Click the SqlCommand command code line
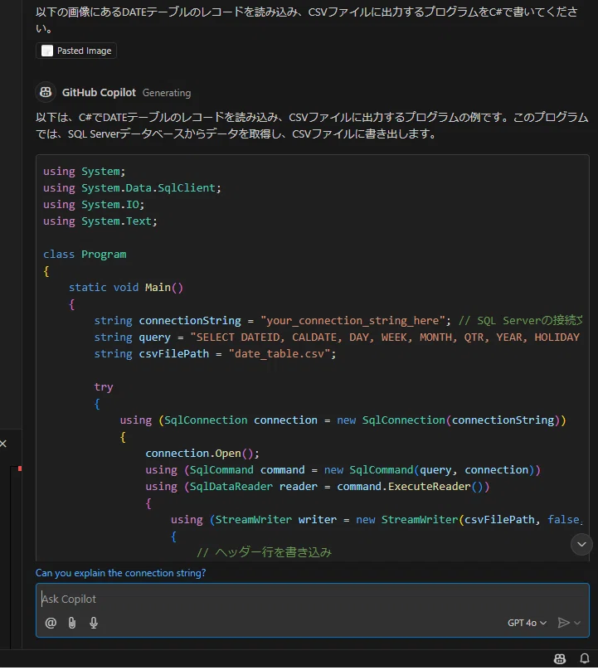The image size is (598, 670). click(343, 470)
